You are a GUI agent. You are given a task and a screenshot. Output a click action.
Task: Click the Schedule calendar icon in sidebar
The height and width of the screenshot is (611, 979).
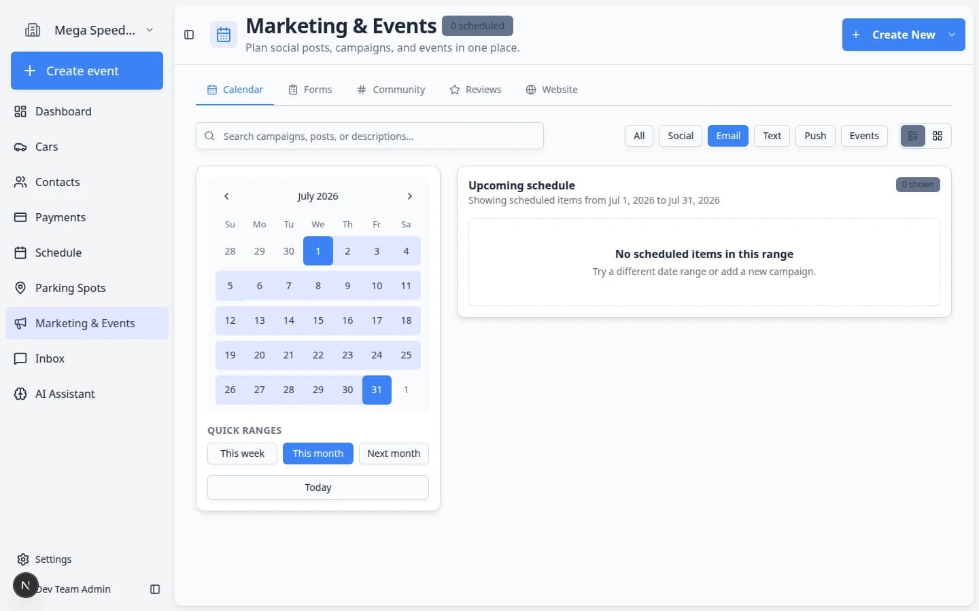(x=20, y=253)
